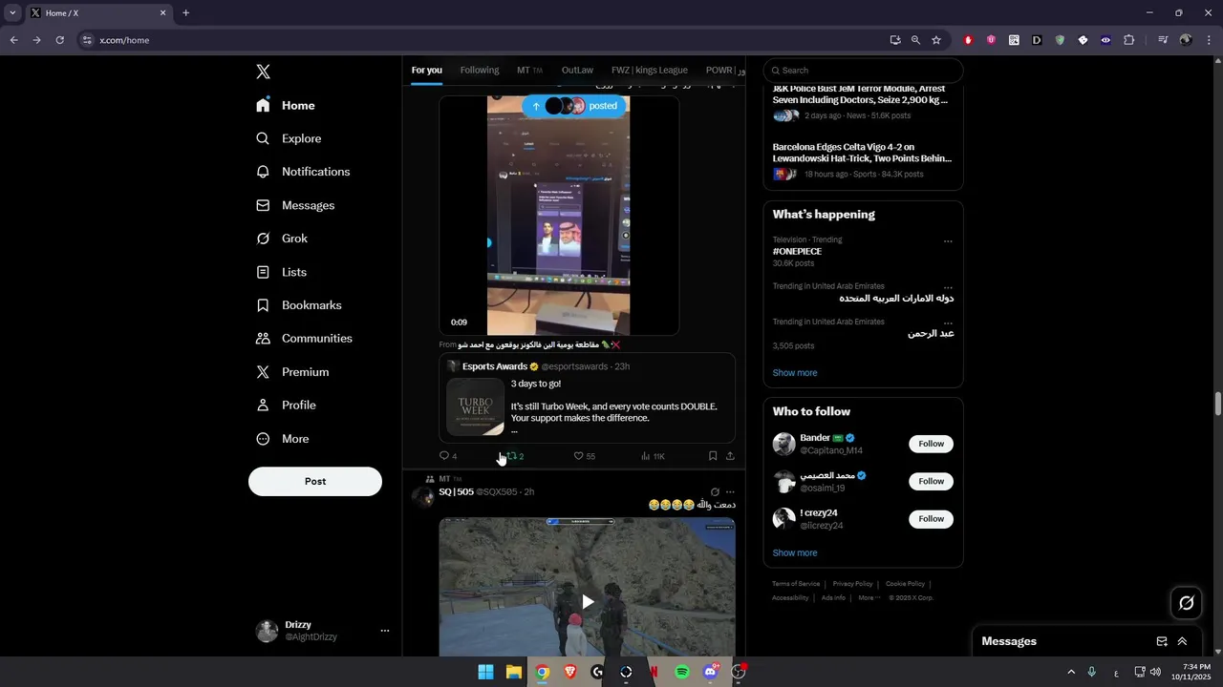
Task: Open Spotify from the taskbar
Action: click(x=682, y=672)
